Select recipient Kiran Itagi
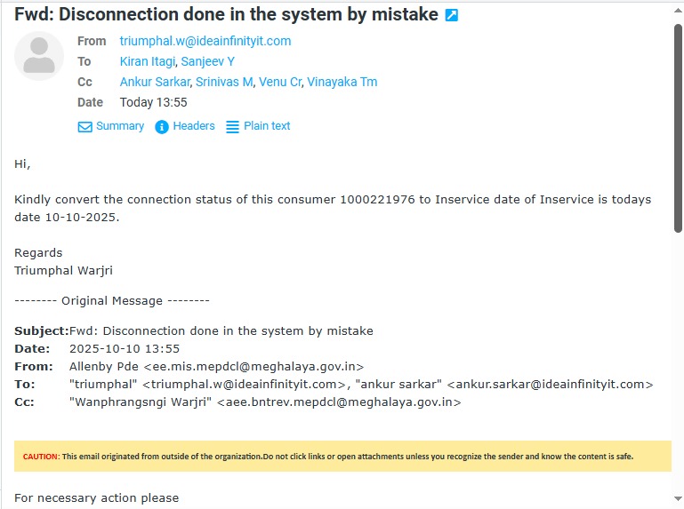The height and width of the screenshot is (509, 684). [x=148, y=61]
